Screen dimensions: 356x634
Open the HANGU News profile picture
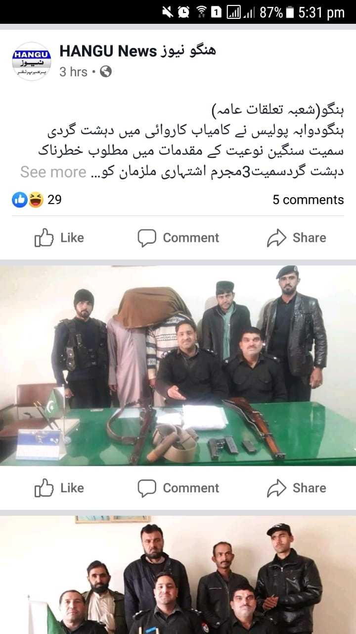click(x=32, y=61)
